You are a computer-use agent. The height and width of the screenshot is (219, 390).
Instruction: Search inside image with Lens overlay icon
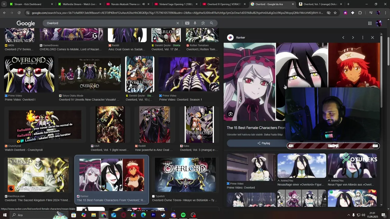click(x=231, y=114)
